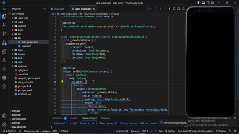The image size is (239, 134).
Task: Open analysis_options.yaml file
Action: (28, 78)
